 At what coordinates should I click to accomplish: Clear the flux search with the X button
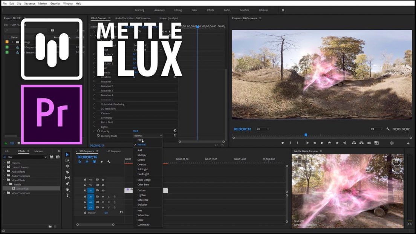coord(45,157)
